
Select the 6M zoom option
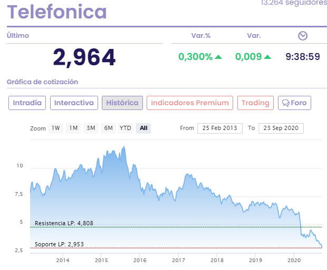click(x=108, y=128)
